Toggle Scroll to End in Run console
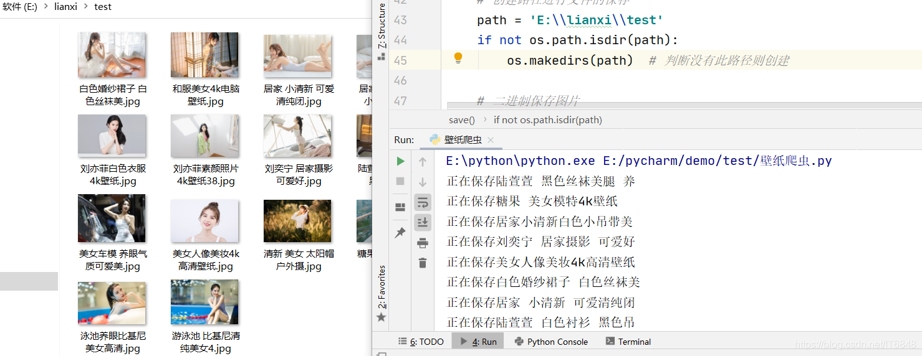Screen dimensions: 922x356 coord(423,222)
